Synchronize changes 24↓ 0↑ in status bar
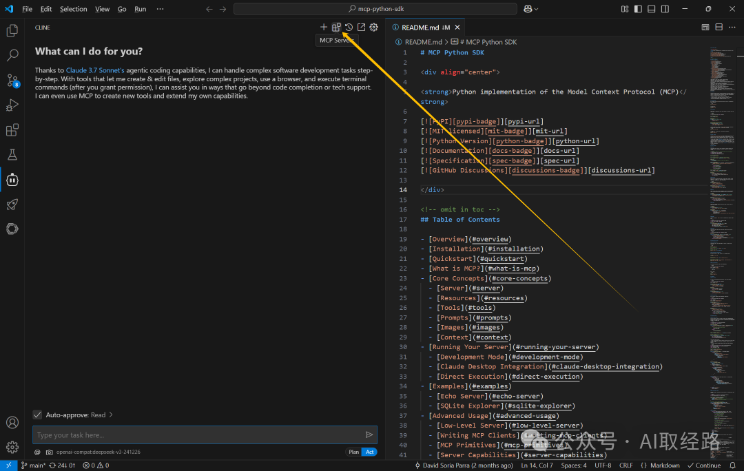Viewport: 744px width, 471px height. coord(62,465)
